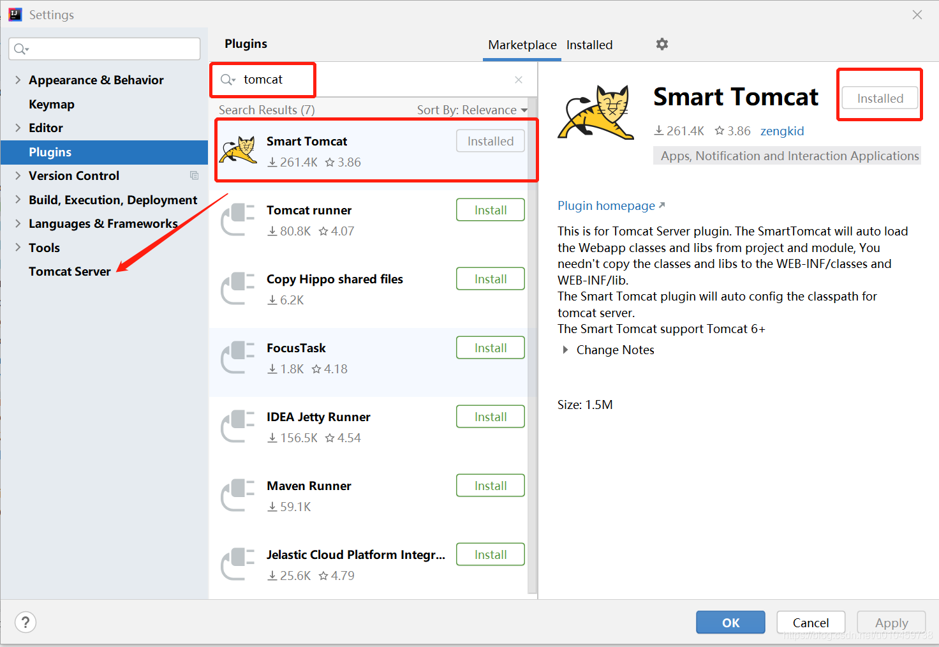Click the settings sidebar search magnifier icon
This screenshot has height=647, width=939.
pyautogui.click(x=21, y=49)
